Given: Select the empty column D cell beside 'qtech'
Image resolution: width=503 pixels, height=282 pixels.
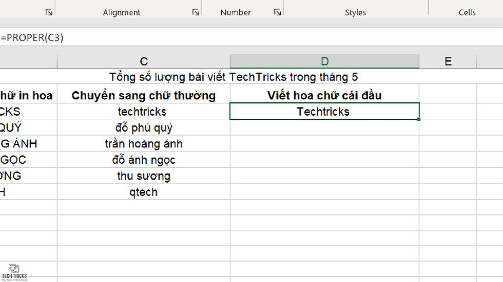Looking at the screenshot, I should pyautogui.click(x=324, y=192).
